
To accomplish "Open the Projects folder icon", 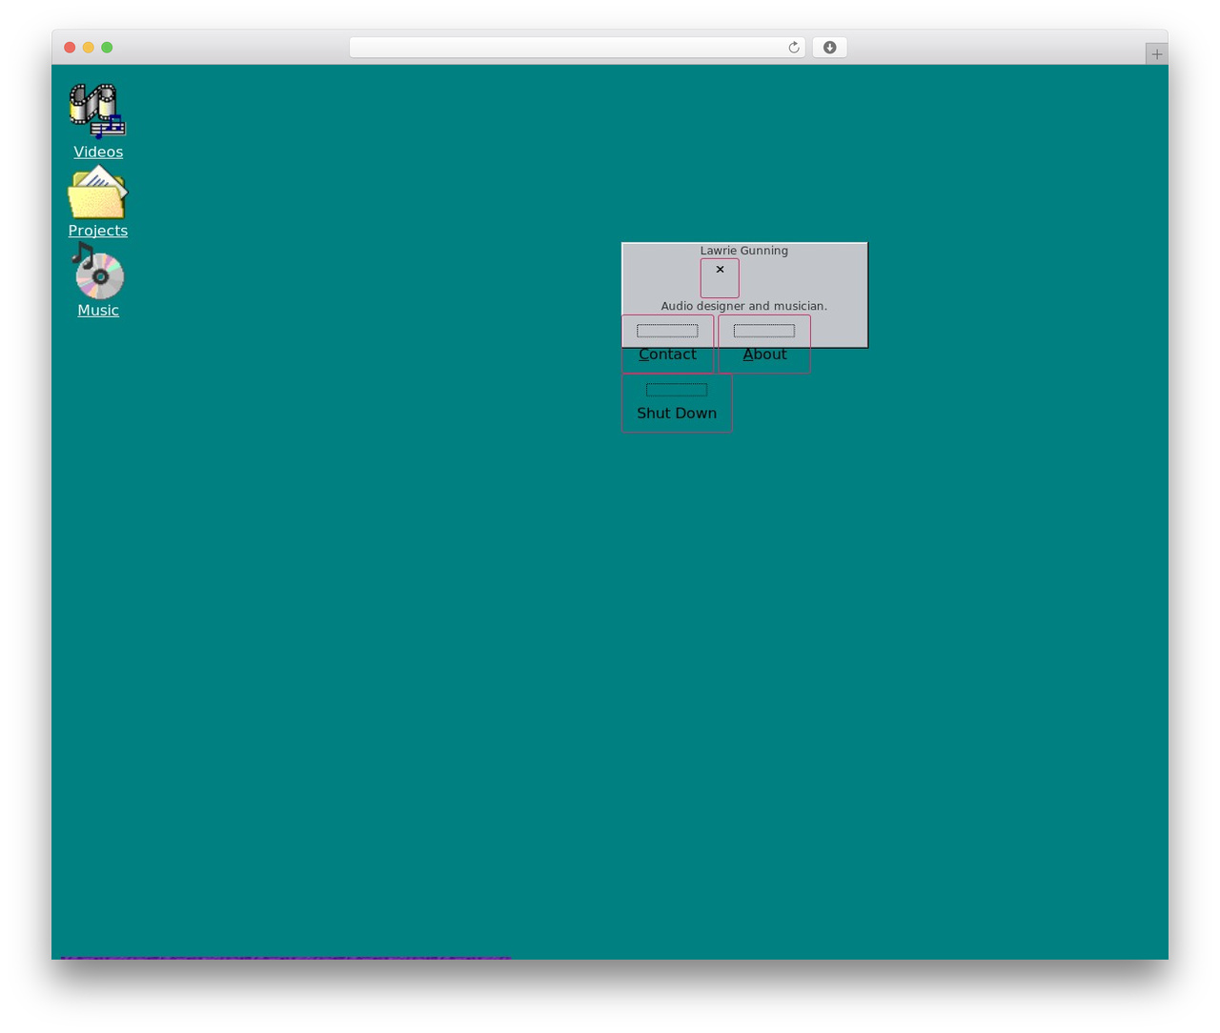I will click(97, 192).
